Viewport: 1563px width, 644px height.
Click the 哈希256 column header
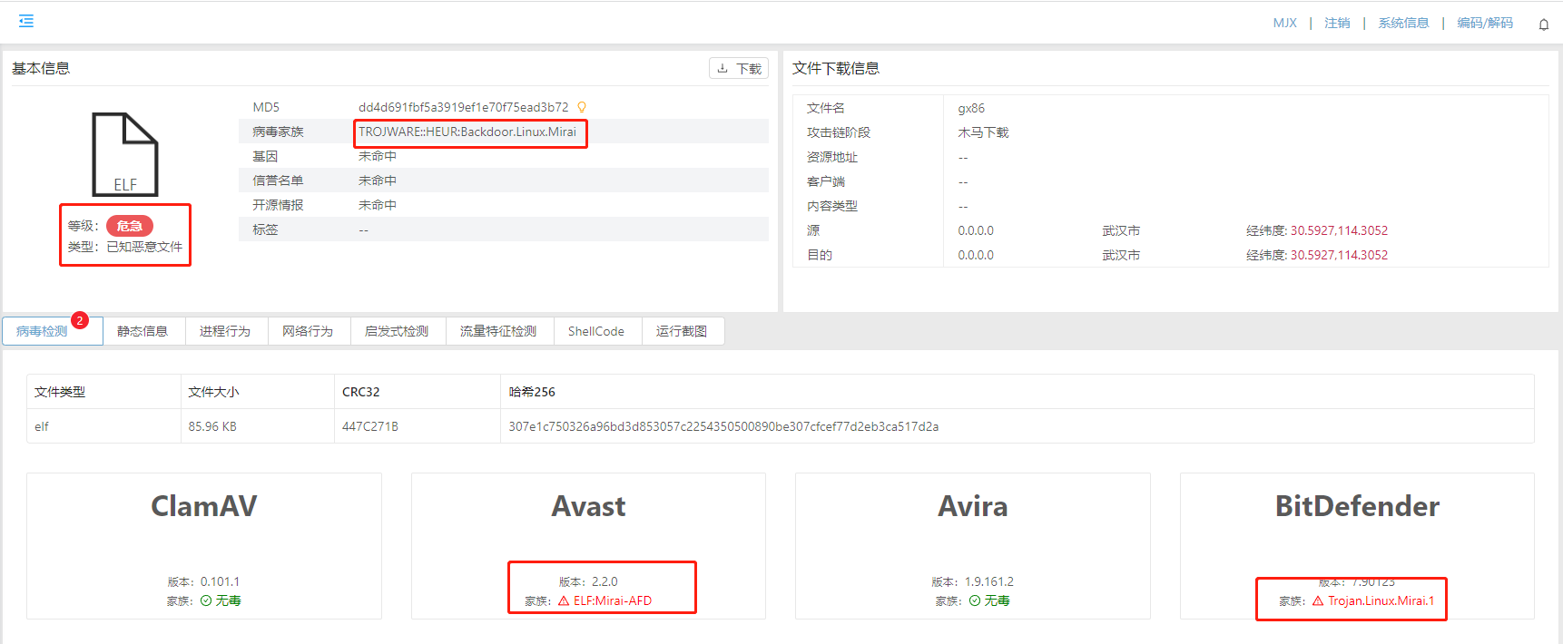[x=532, y=392]
